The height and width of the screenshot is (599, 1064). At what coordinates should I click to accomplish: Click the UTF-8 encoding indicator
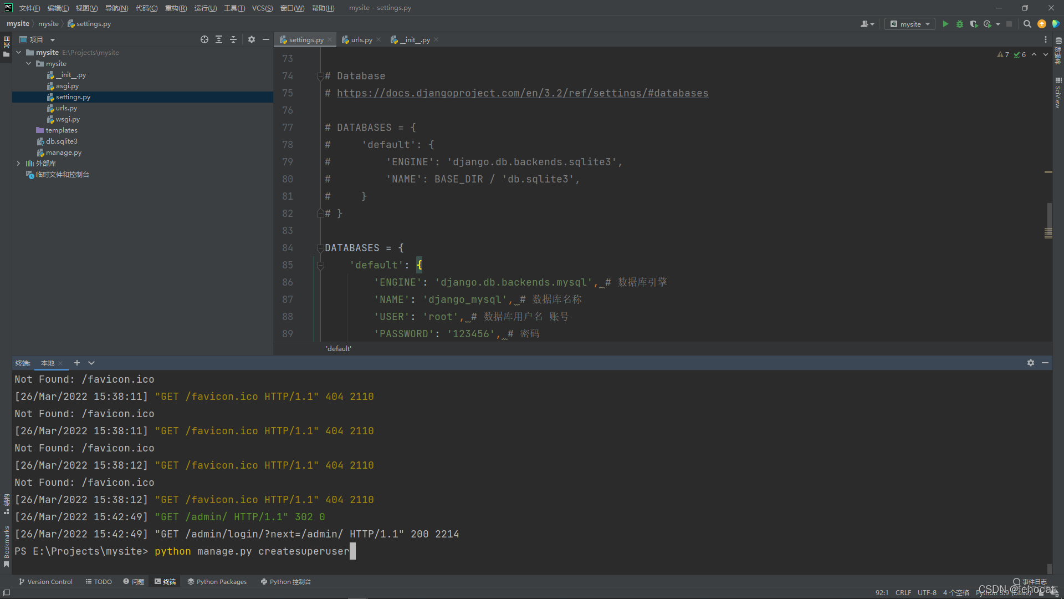pos(927,592)
